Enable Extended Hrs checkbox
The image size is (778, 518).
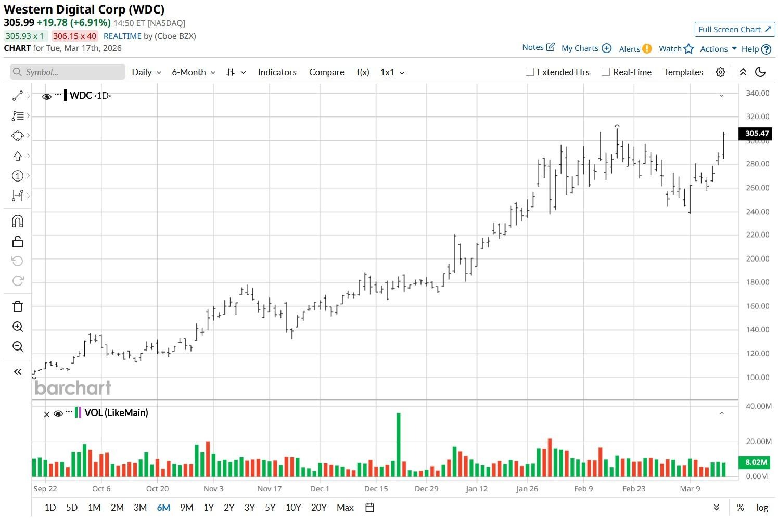pyautogui.click(x=530, y=72)
